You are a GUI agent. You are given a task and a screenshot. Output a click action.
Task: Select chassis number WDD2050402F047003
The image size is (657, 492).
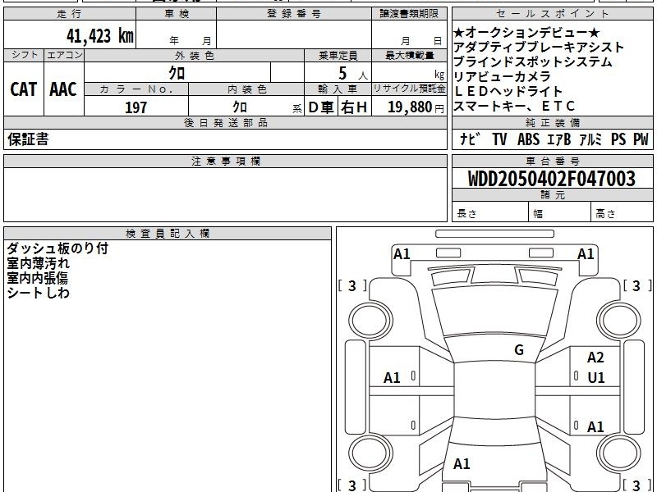pos(551,179)
